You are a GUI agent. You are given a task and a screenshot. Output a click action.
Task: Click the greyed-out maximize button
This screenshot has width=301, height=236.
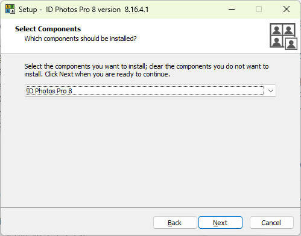click(x=259, y=9)
